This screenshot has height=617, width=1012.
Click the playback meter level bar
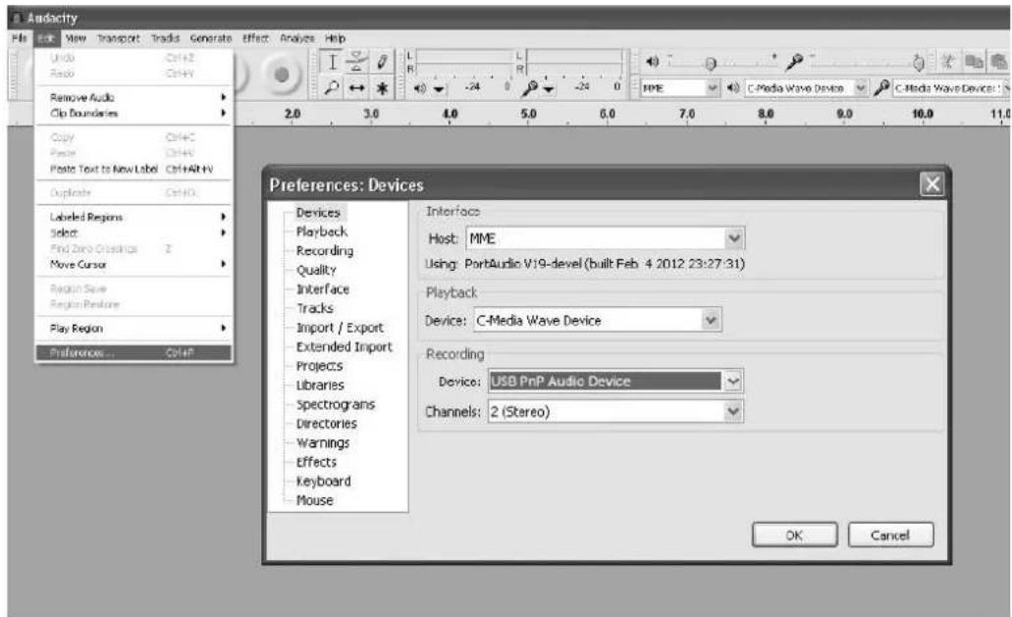pyautogui.click(x=463, y=63)
